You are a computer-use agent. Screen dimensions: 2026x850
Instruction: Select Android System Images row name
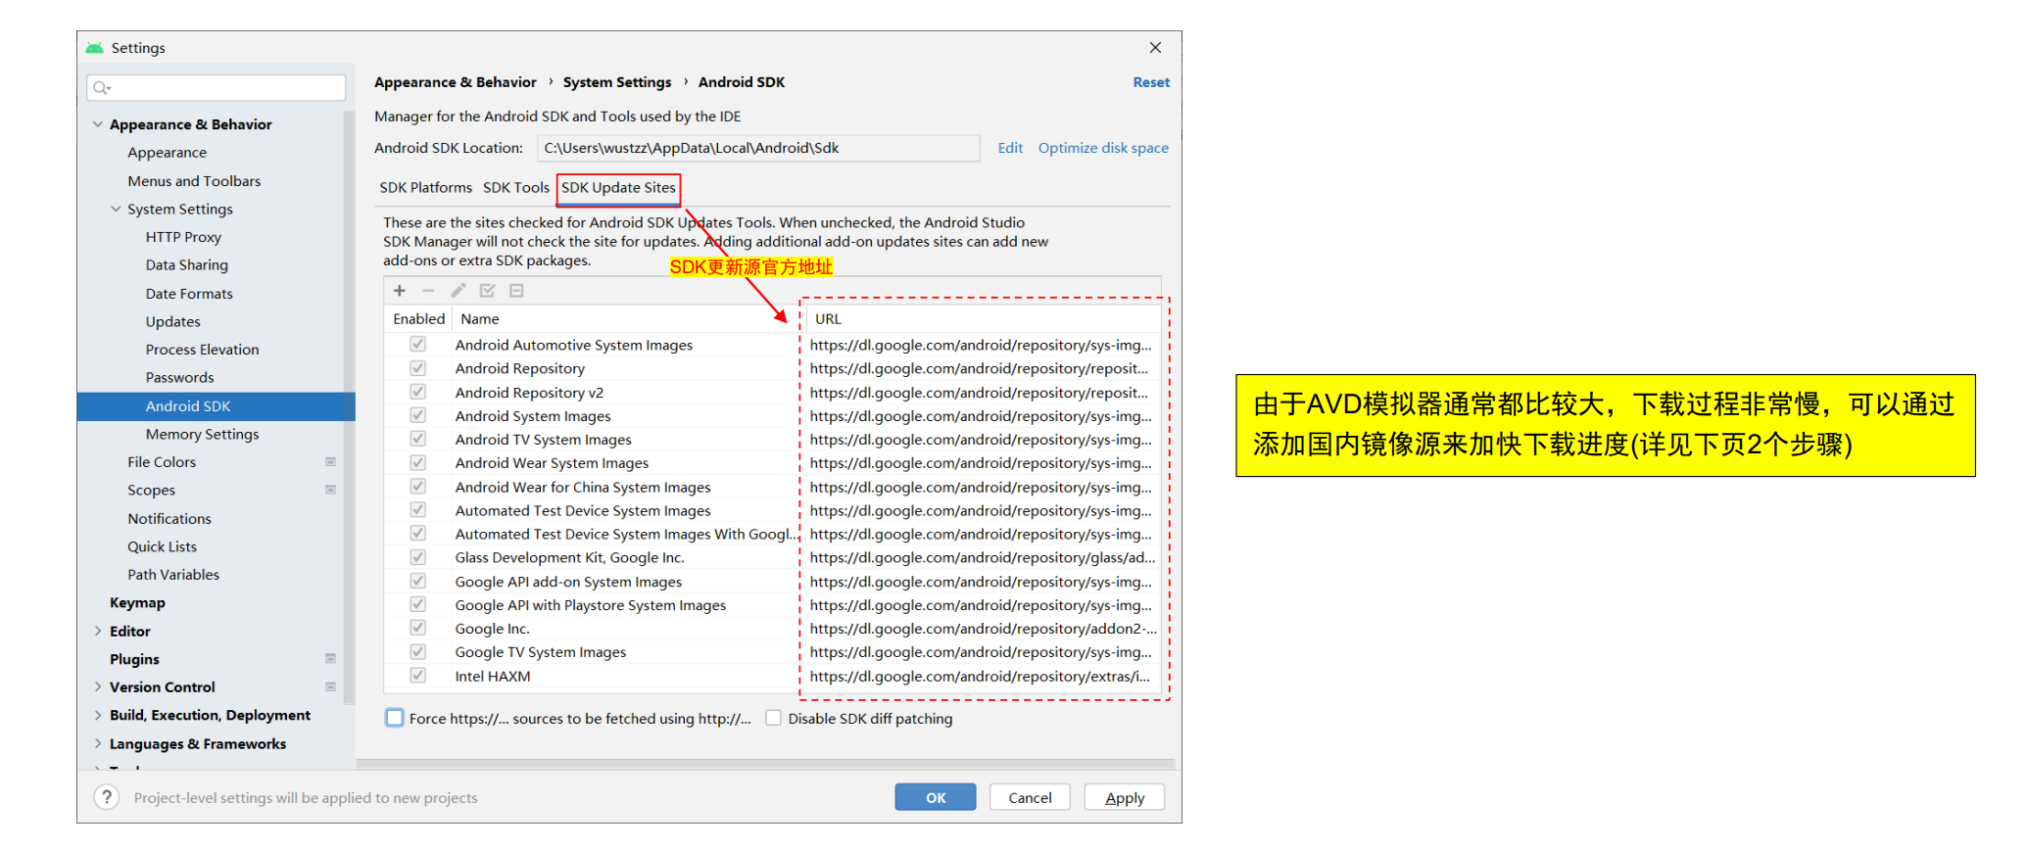coord(533,416)
